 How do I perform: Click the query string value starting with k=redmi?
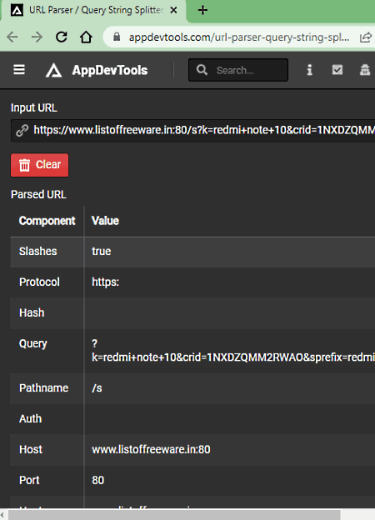(x=233, y=357)
